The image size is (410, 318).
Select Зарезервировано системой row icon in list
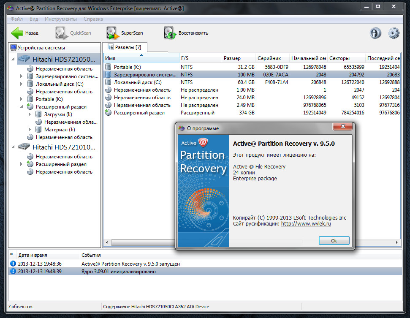coord(108,74)
